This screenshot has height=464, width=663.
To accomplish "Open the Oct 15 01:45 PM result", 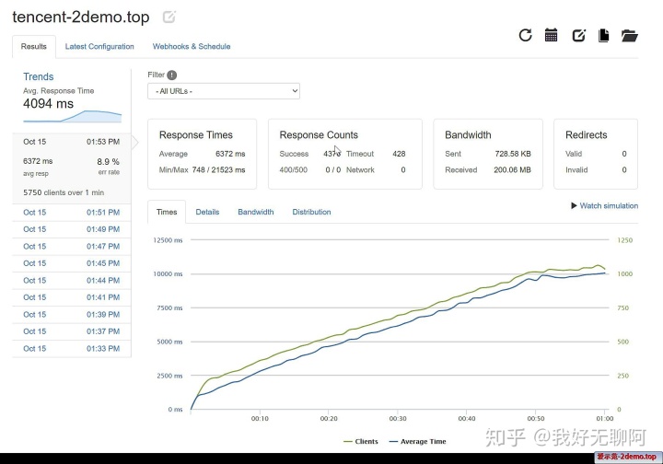I will (72, 263).
